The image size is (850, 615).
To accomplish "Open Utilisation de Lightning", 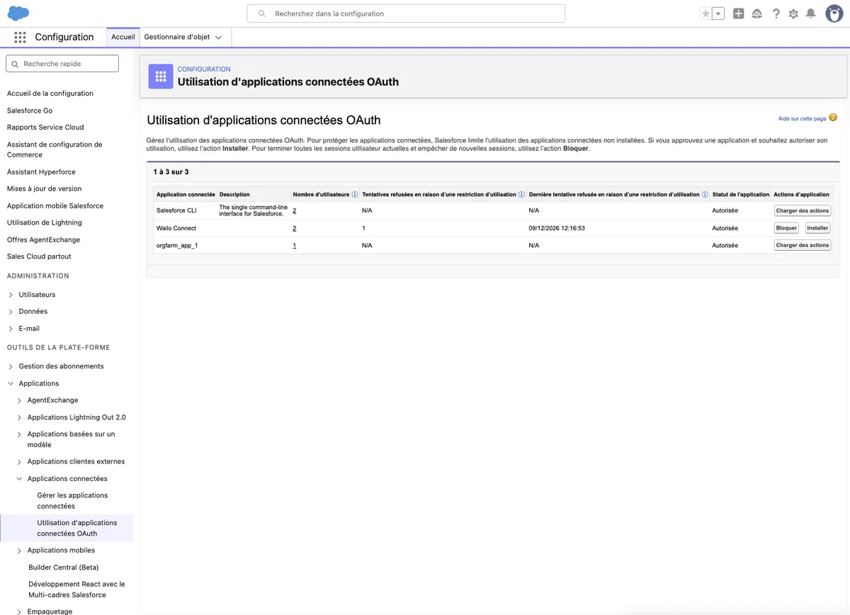I will [45, 223].
